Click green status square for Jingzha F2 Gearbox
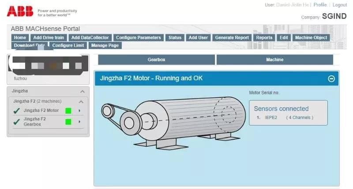The image size is (353, 189). (68, 122)
